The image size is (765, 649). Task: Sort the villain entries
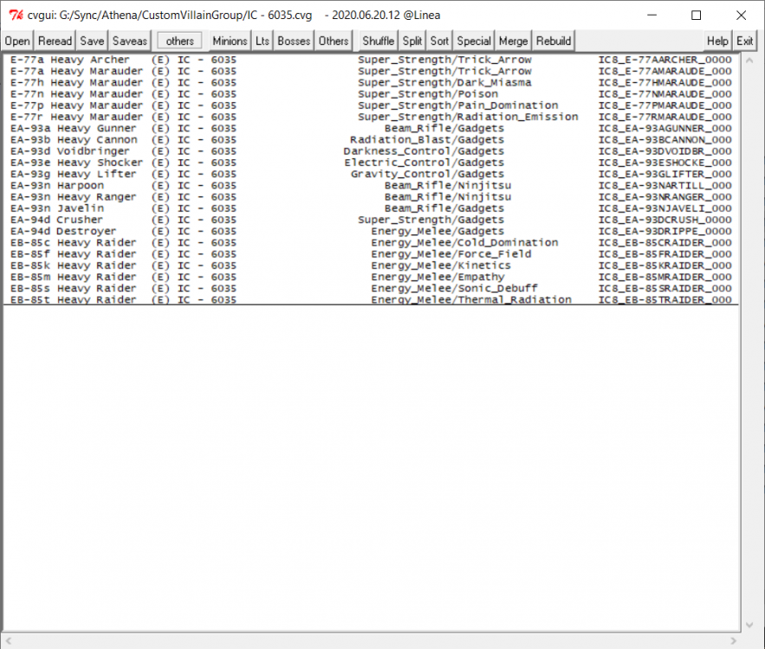click(x=439, y=41)
